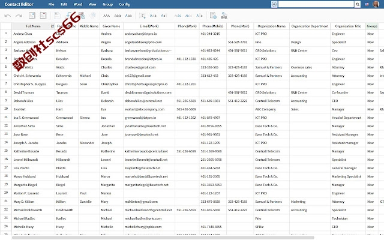
Task: Select the 'Eva Hart' full name cell
Action: click(x=34, y=109)
